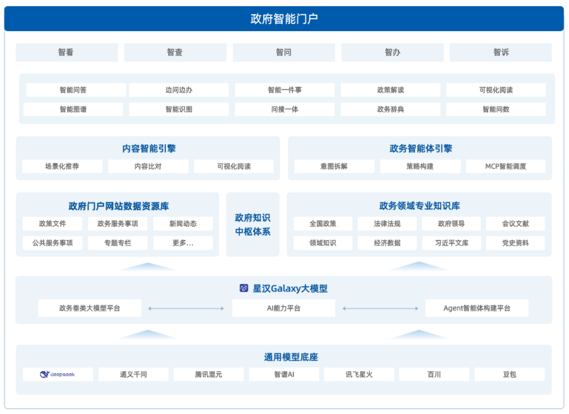Click the 政府智能门户 title banner
The image size is (569, 414).
pos(284,18)
